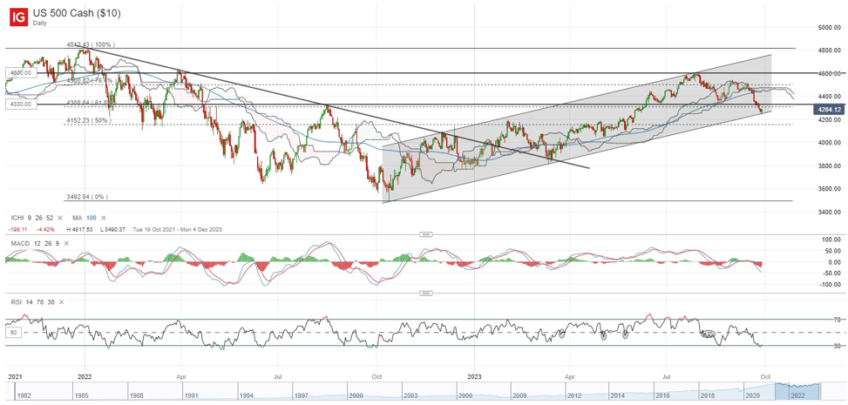Viewport: 848px width, 405px height.
Task: Click the MACD axis -100.00 label
Action: (831, 285)
